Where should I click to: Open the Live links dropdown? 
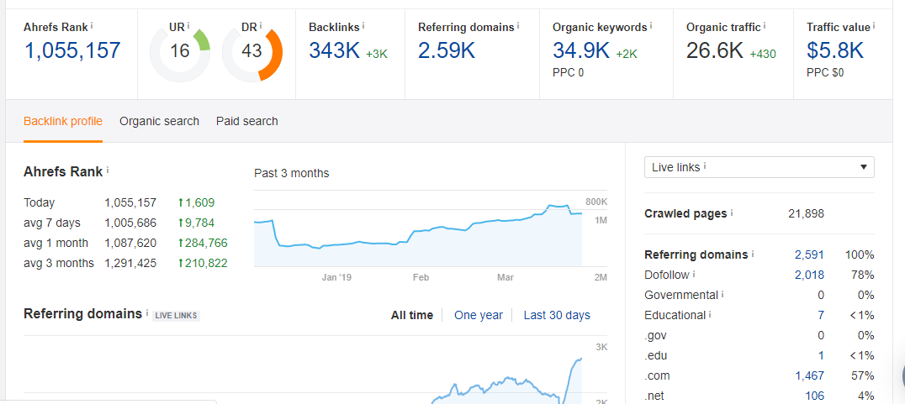[x=759, y=167]
